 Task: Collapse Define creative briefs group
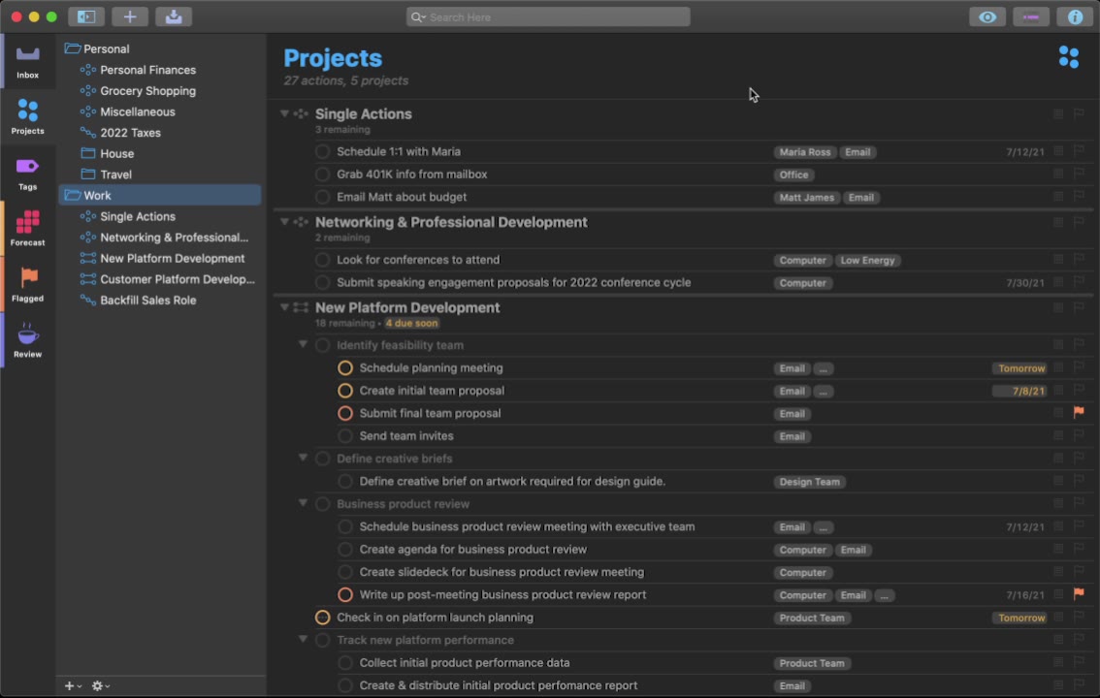303,458
